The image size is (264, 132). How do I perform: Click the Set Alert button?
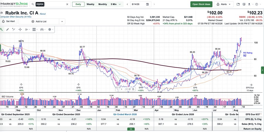[x=9, y=21]
